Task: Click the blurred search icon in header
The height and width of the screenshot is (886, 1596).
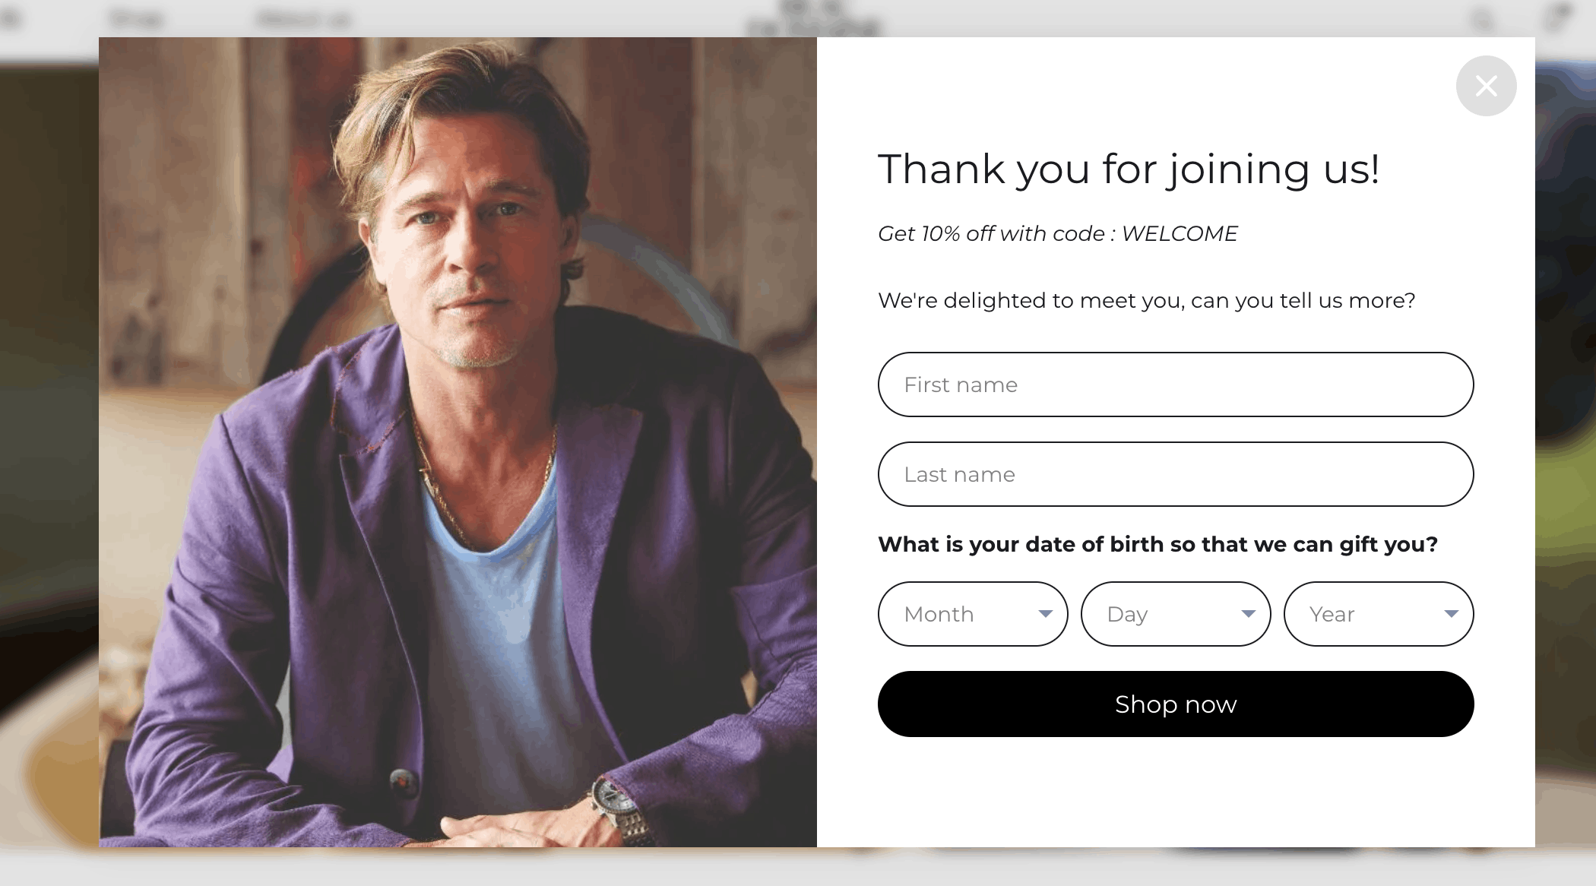Action: coord(1482,20)
